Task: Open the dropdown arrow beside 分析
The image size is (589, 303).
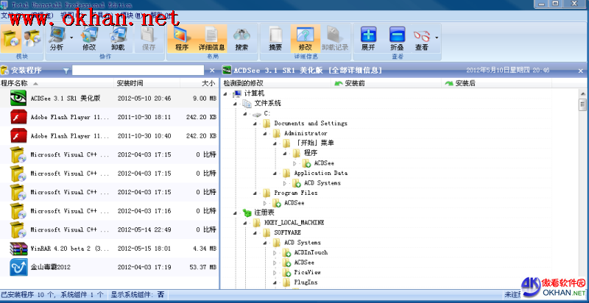Action: point(71,38)
